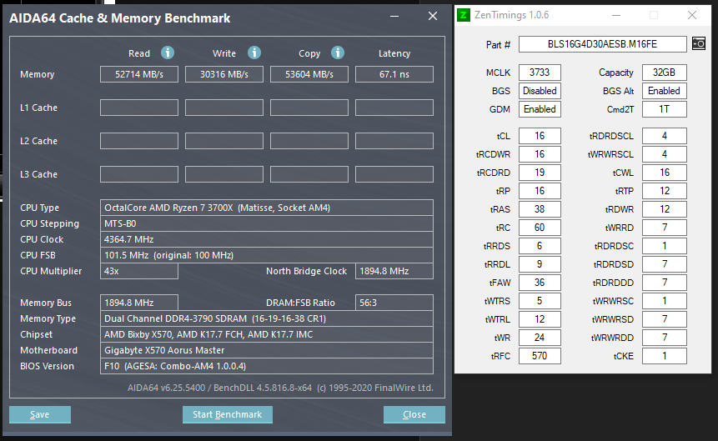Click BIOS Version F10 value
The width and height of the screenshot is (718, 441).
(x=267, y=366)
